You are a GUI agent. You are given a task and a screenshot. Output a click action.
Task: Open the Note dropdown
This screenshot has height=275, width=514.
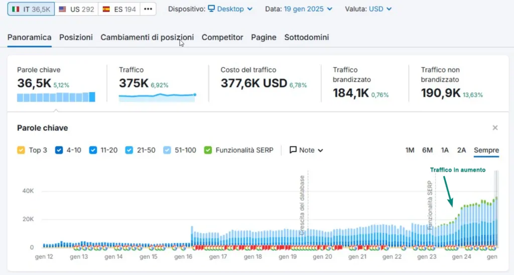click(x=306, y=150)
